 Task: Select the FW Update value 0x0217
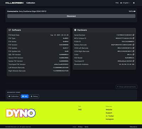click(66, 48)
